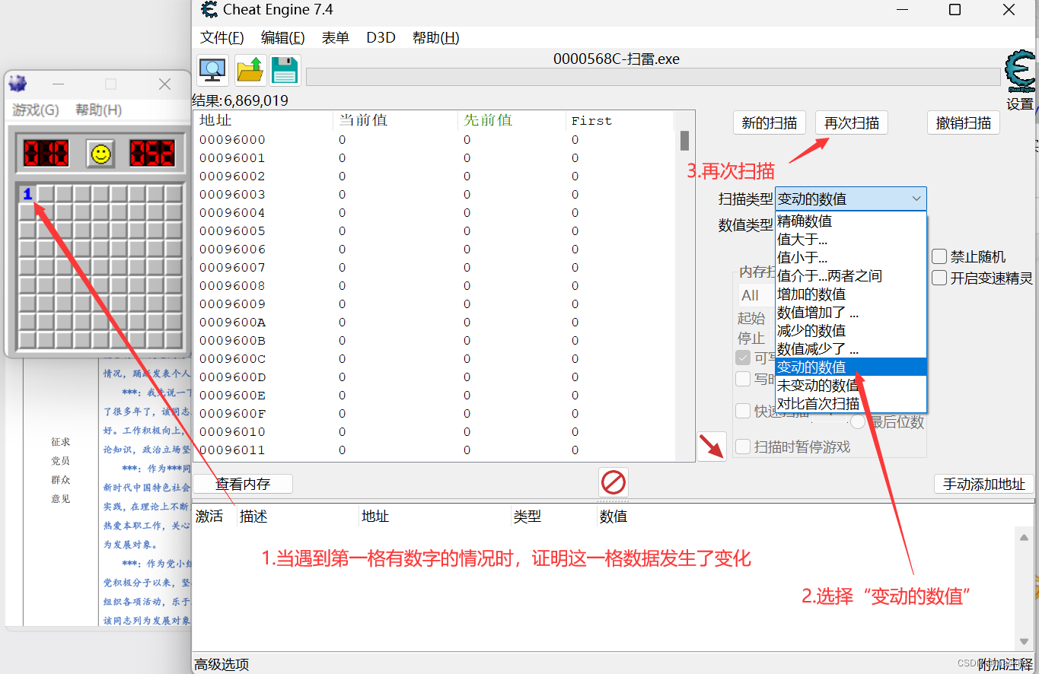Click the 地址 column header in results
This screenshot has width=1039, height=674.
263,120
